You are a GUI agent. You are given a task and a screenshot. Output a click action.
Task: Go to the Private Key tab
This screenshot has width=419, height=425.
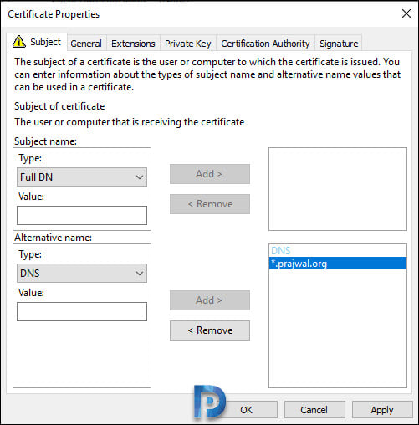(188, 44)
